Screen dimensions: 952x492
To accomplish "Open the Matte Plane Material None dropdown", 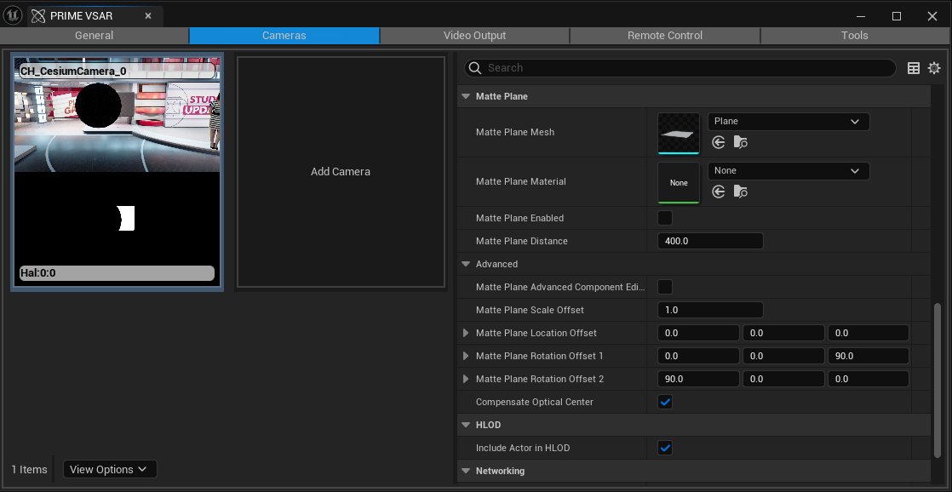I will 788,171.
